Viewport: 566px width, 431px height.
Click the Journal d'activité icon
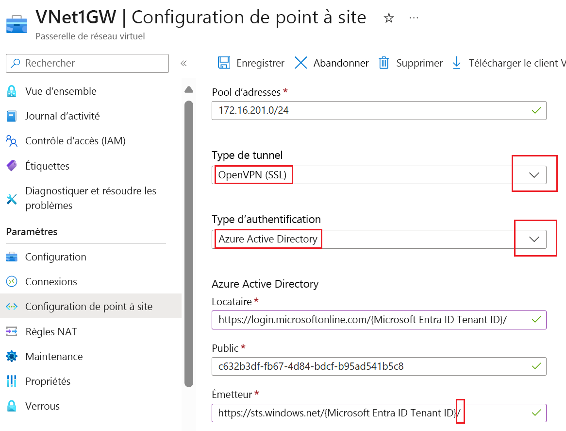[12, 116]
